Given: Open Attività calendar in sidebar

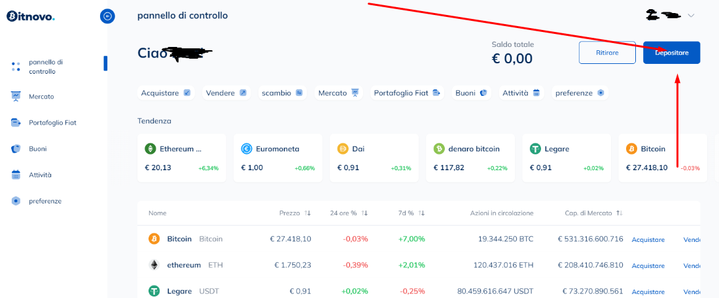Looking at the screenshot, I should click(x=39, y=175).
